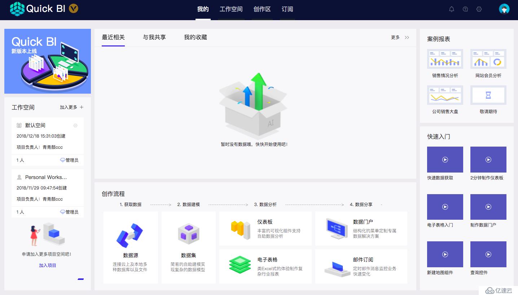Play the 电子表格入门 video
This screenshot has height=295, width=518.
[x=445, y=207]
